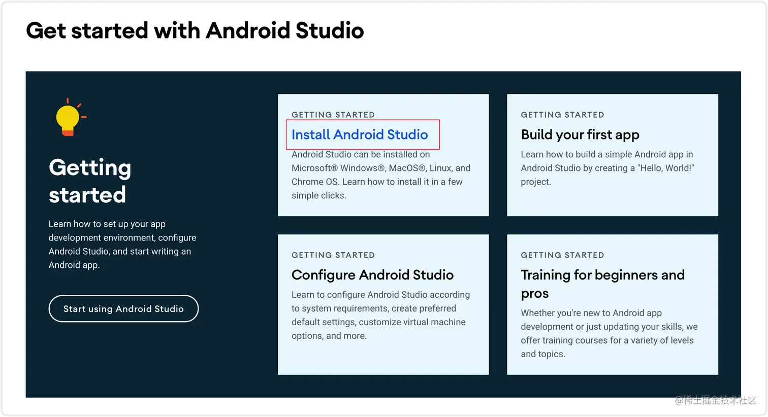This screenshot has height=417, width=768.
Task: Click the paragraph 'Learn how to set up your app development environment'
Action: (x=122, y=245)
